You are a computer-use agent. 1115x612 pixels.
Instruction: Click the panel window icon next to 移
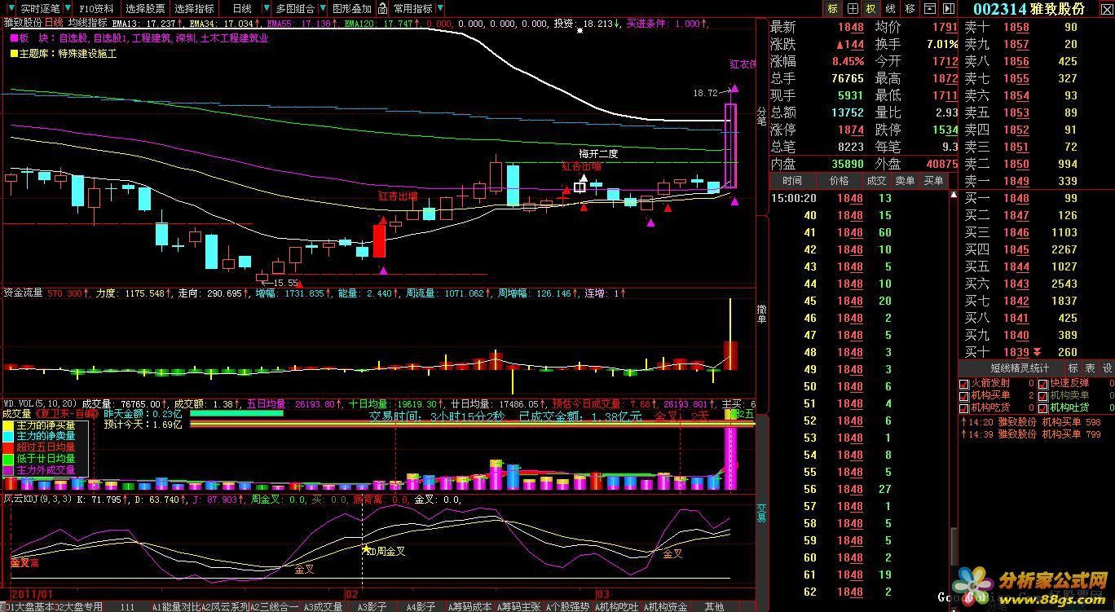pyautogui.click(x=929, y=8)
